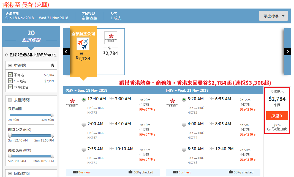The width and height of the screenshot is (294, 177).
Task: Click the orange 揀選 select button
Action: tap(277, 116)
